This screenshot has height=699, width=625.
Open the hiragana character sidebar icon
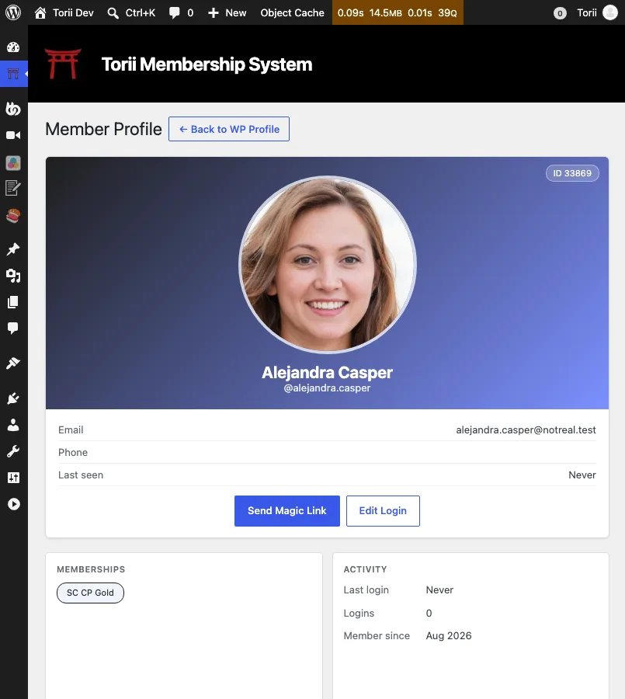tap(13, 109)
